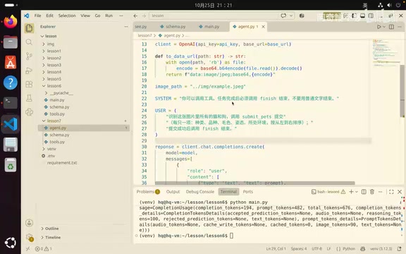Image resolution: width=406 pixels, height=254 pixels.
Task: Open the Files app in the dock
Action: (x=11, y=42)
